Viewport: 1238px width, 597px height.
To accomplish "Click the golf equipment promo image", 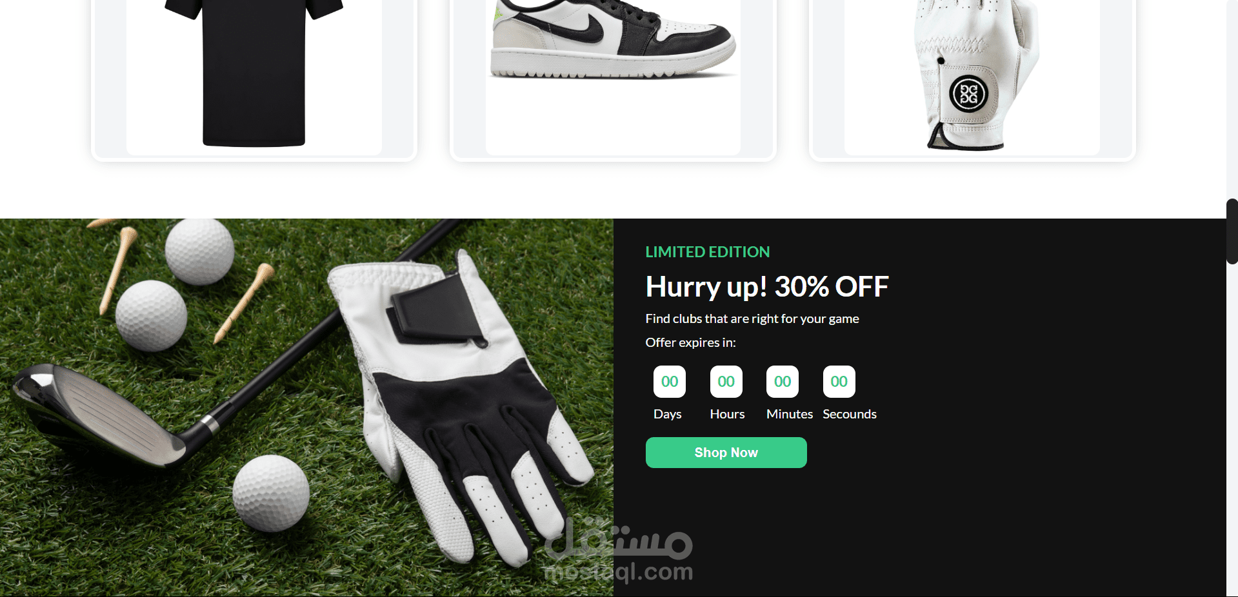I will 306,407.
